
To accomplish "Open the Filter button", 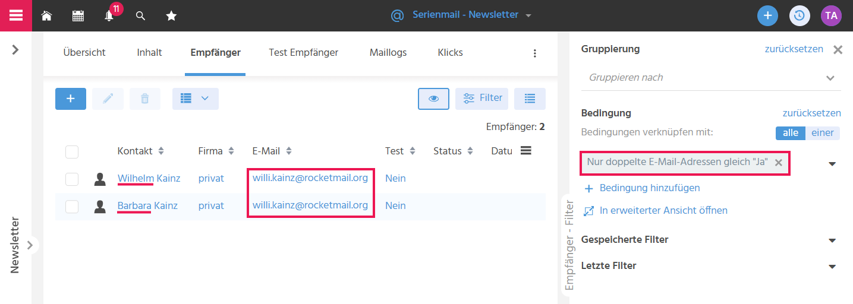I will coord(481,99).
